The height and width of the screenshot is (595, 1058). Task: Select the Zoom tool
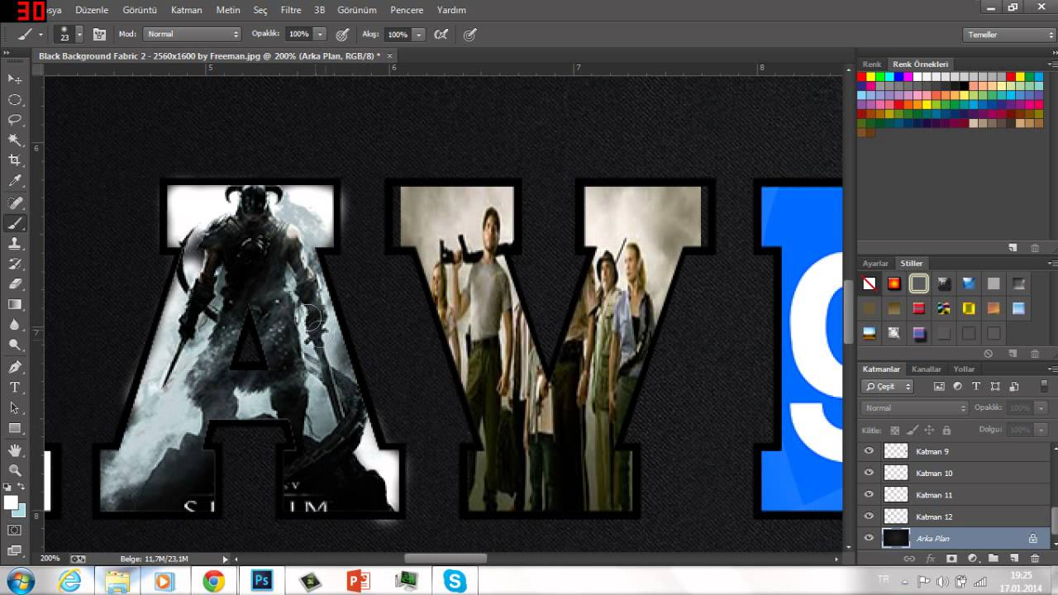15,471
